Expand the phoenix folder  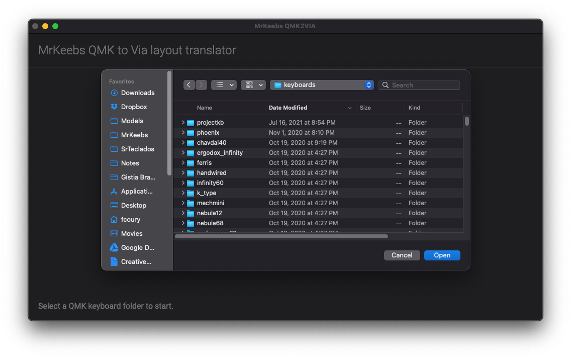[183, 133]
